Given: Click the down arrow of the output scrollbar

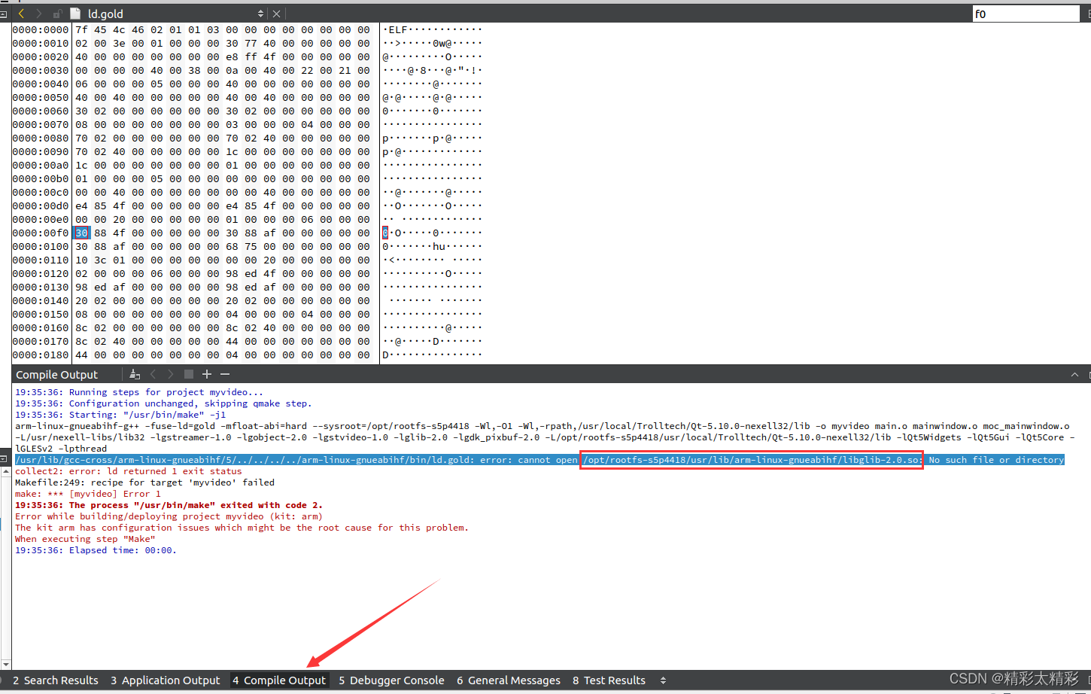Looking at the screenshot, I should pyautogui.click(x=6, y=665).
